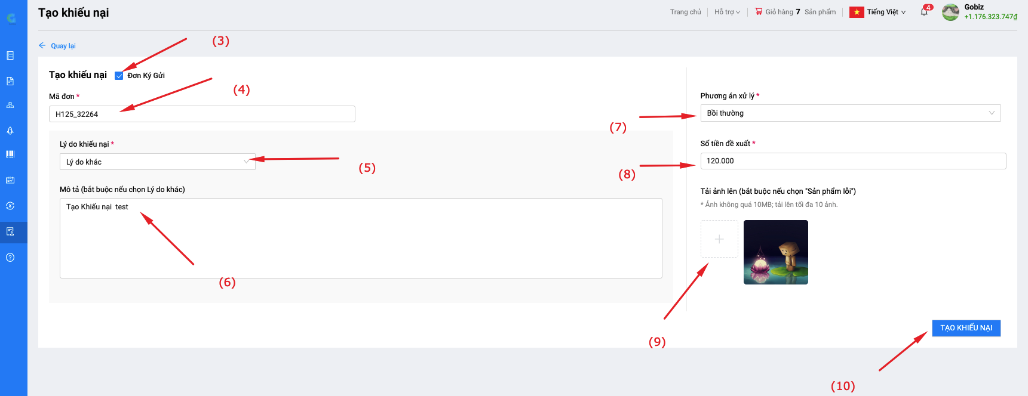The image size is (1028, 396).
Task: Open the calendar checklist sidebar icon
Action: coord(10,180)
